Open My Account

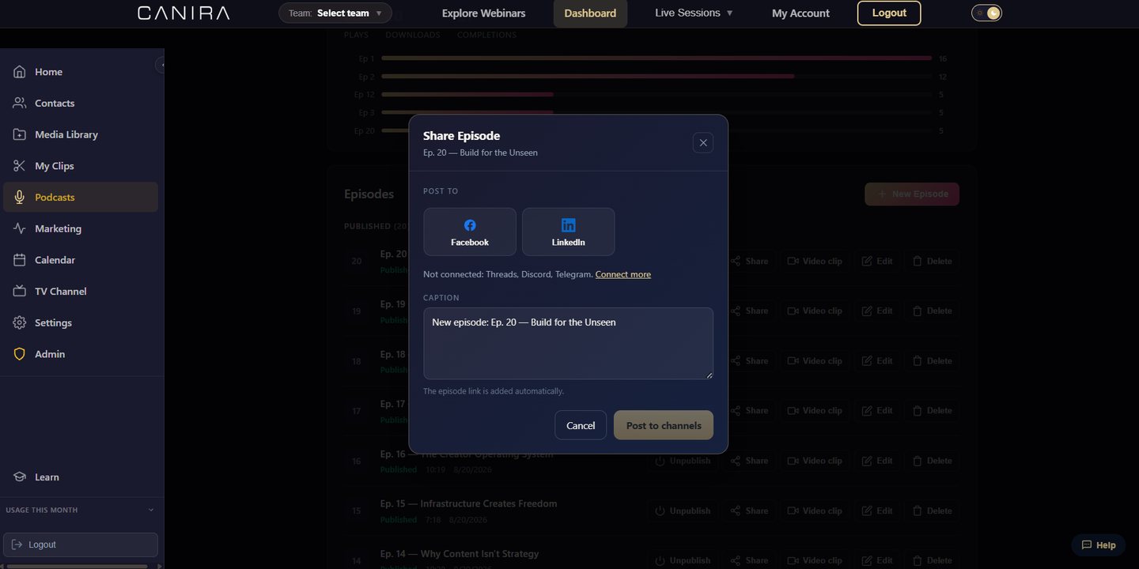coord(800,13)
